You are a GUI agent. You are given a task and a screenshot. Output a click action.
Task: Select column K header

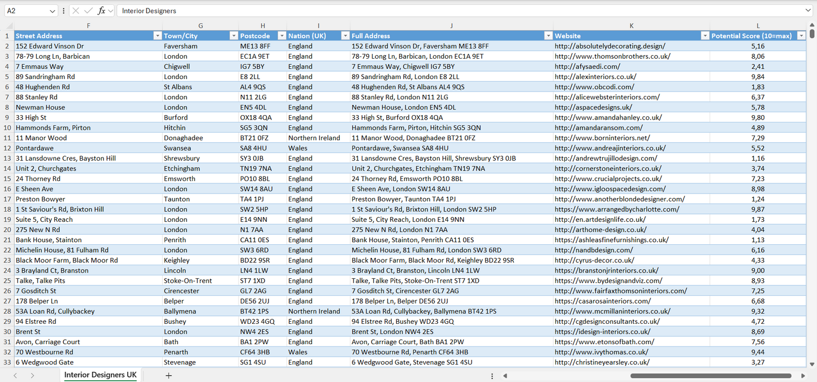632,25
